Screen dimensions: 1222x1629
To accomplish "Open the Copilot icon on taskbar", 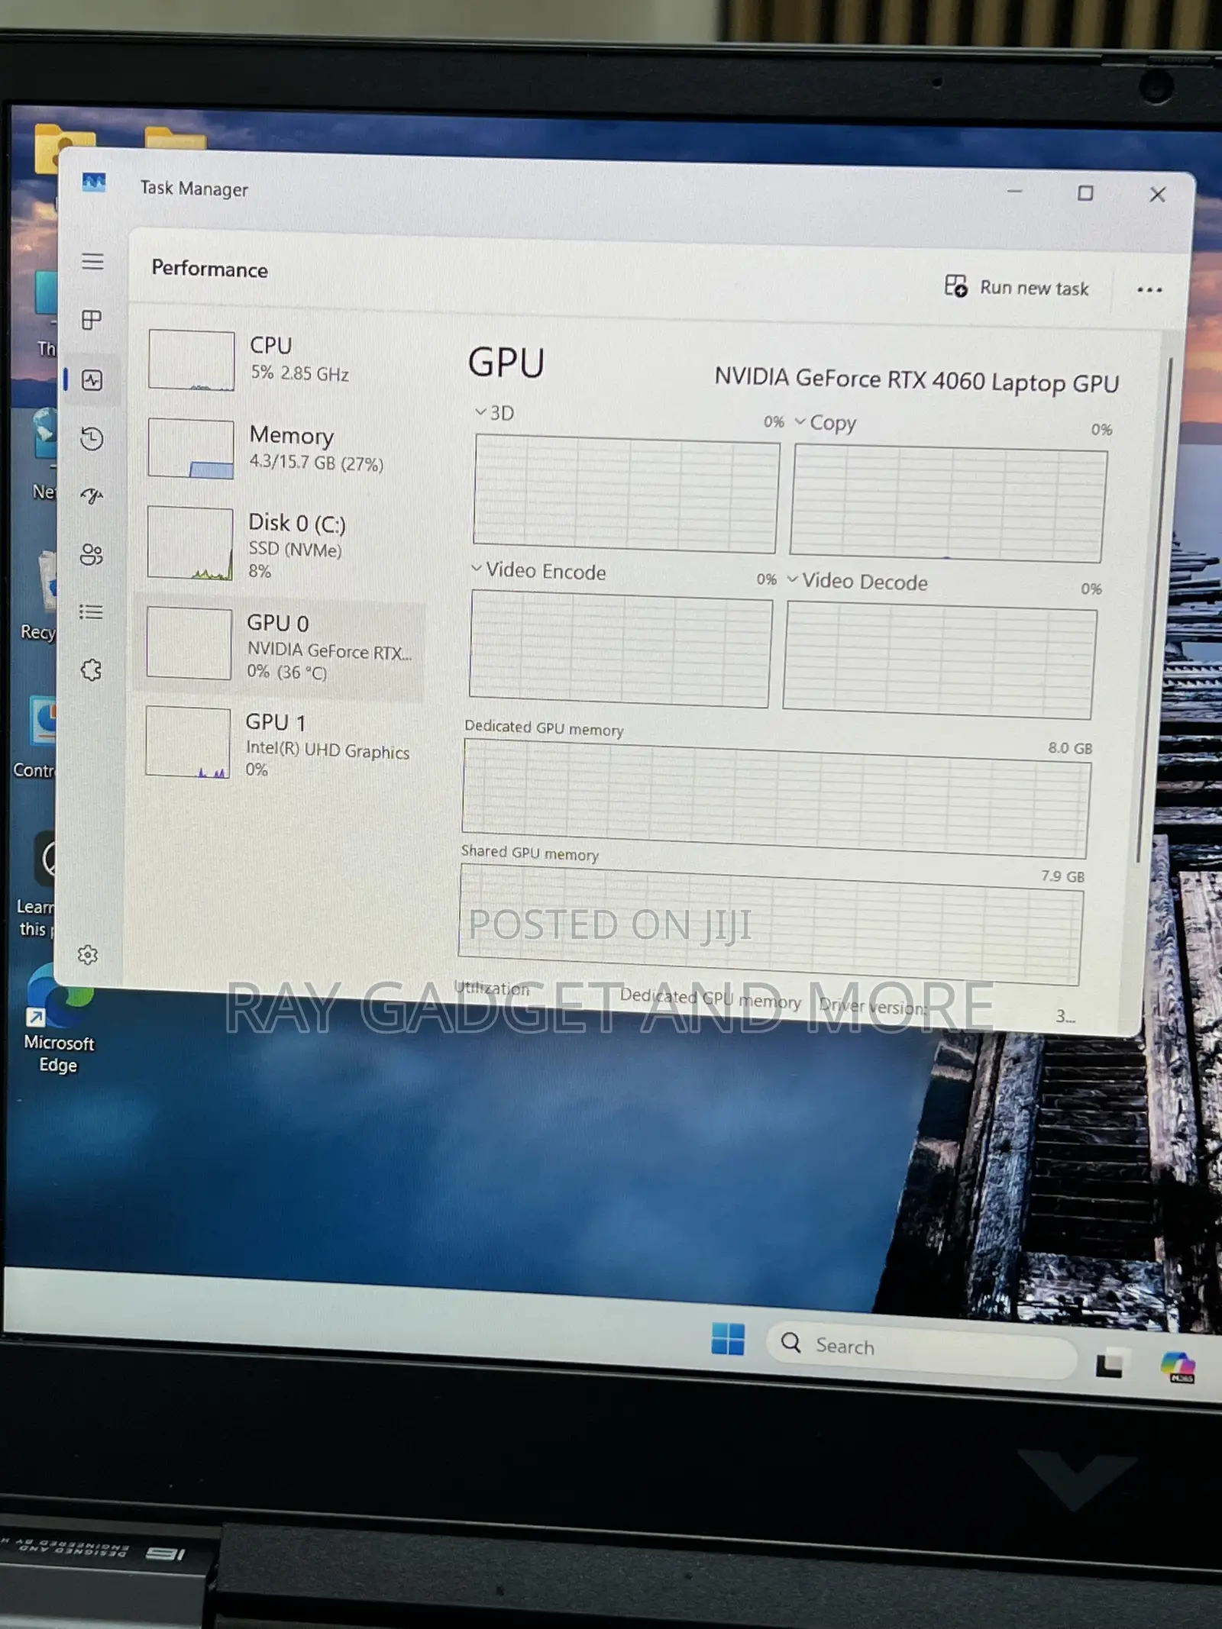I will pyautogui.click(x=1178, y=1366).
